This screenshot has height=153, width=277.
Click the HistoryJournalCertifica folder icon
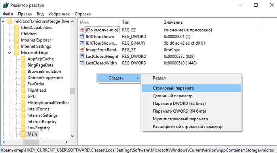point(23,103)
